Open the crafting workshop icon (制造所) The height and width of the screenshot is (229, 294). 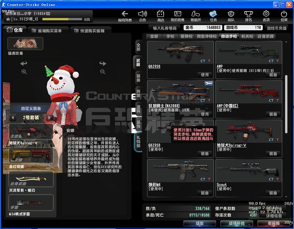click(x=195, y=16)
